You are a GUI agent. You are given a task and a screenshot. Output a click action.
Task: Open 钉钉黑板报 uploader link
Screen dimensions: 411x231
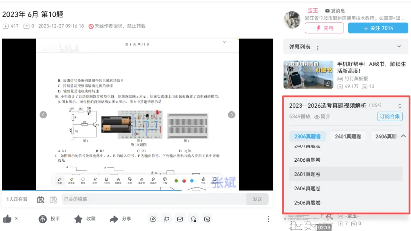pyautogui.click(x=353, y=79)
